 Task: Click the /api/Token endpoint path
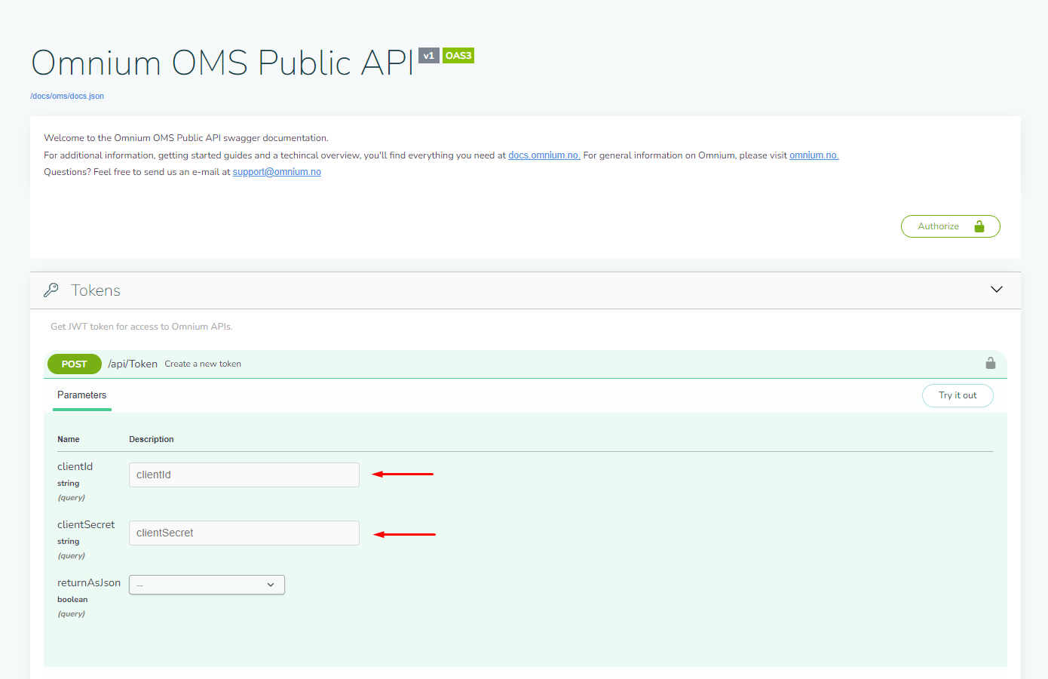point(133,364)
